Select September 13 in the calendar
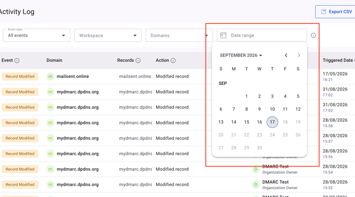Screen dimensions: 355x197 point(221,122)
